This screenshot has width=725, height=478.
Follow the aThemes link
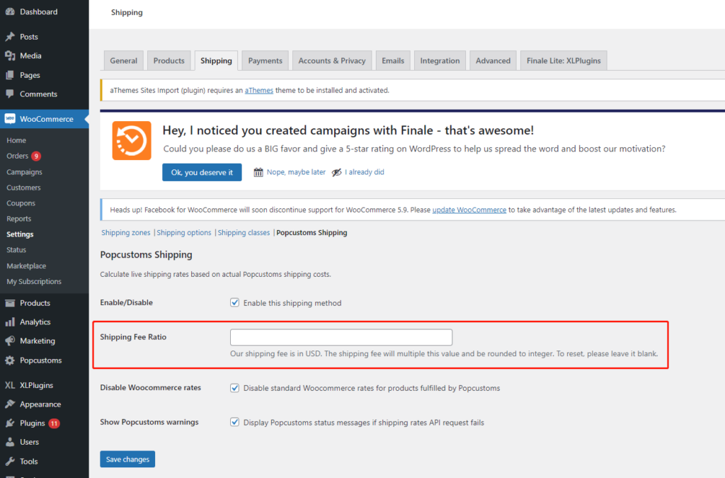(259, 90)
